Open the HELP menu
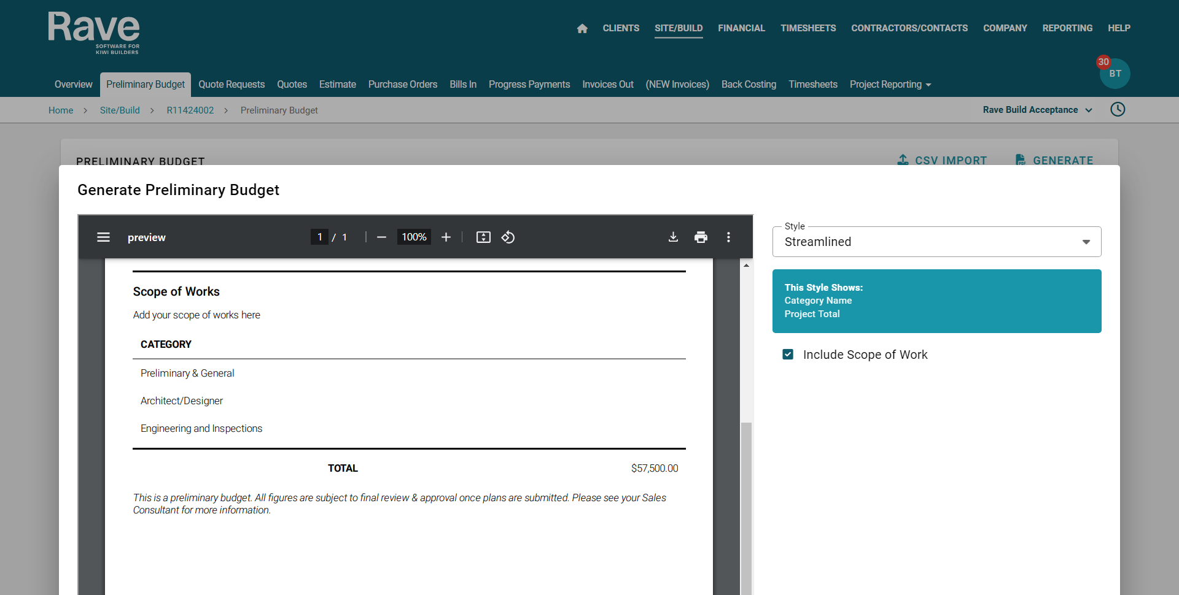 pyautogui.click(x=1119, y=28)
